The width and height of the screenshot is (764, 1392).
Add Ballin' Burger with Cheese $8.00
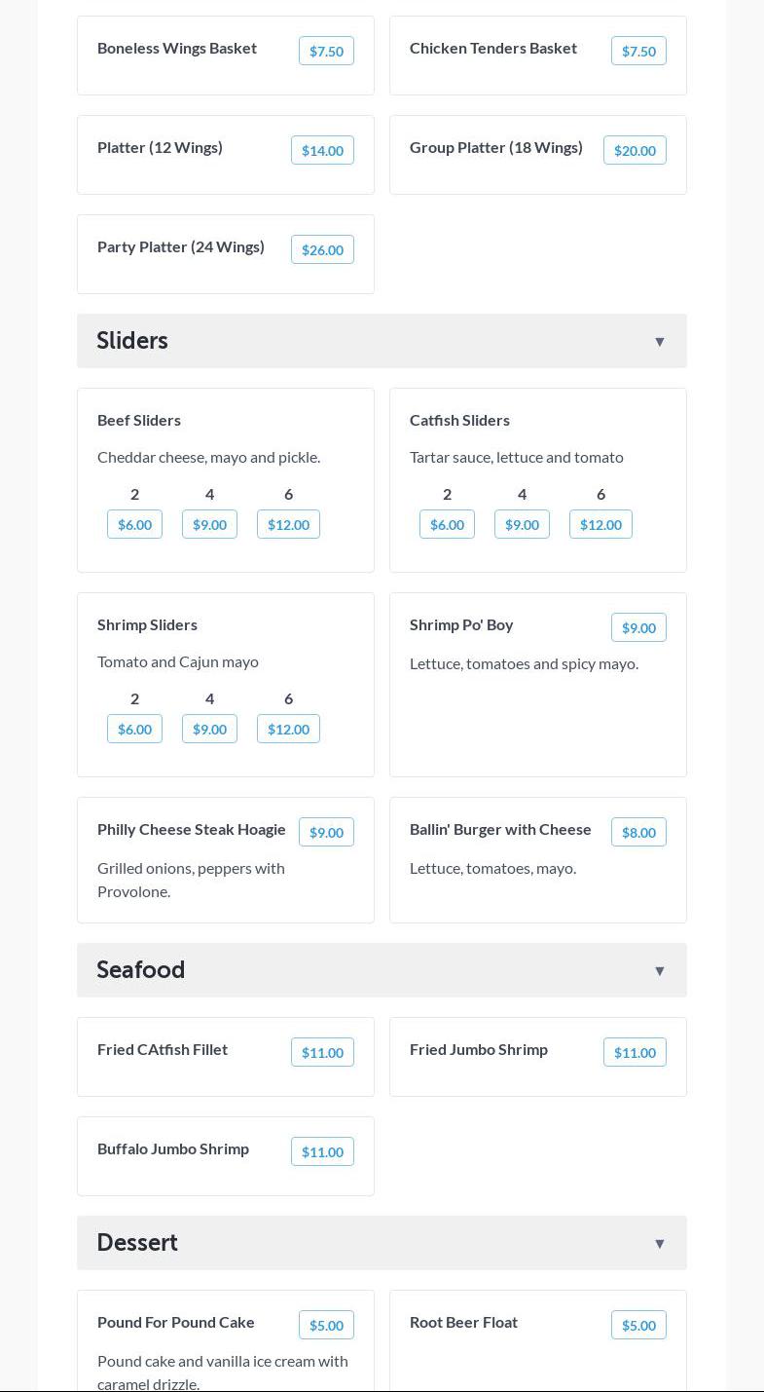coord(638,833)
